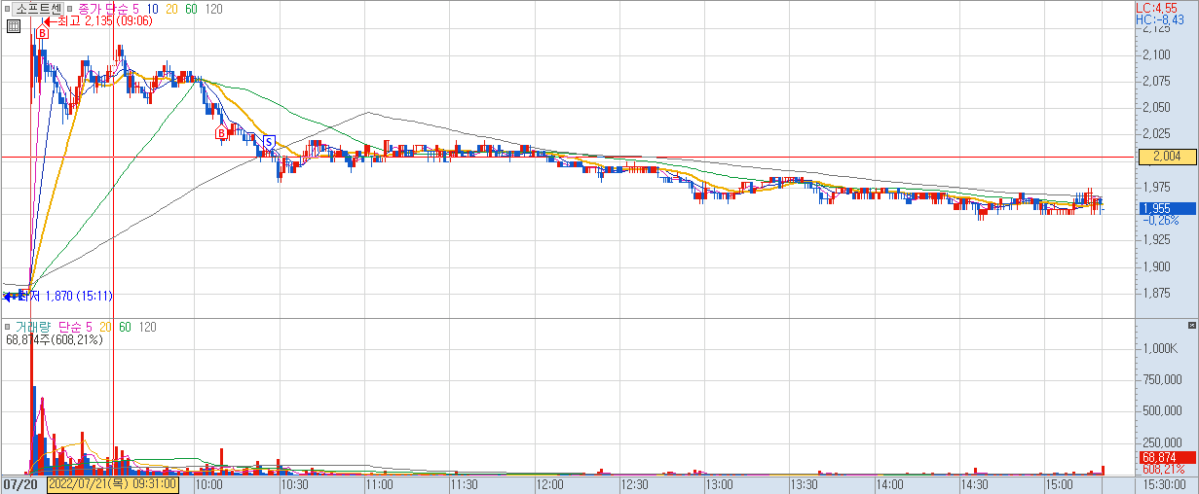Click the 2,004 horizontal line price tag

1166,156
